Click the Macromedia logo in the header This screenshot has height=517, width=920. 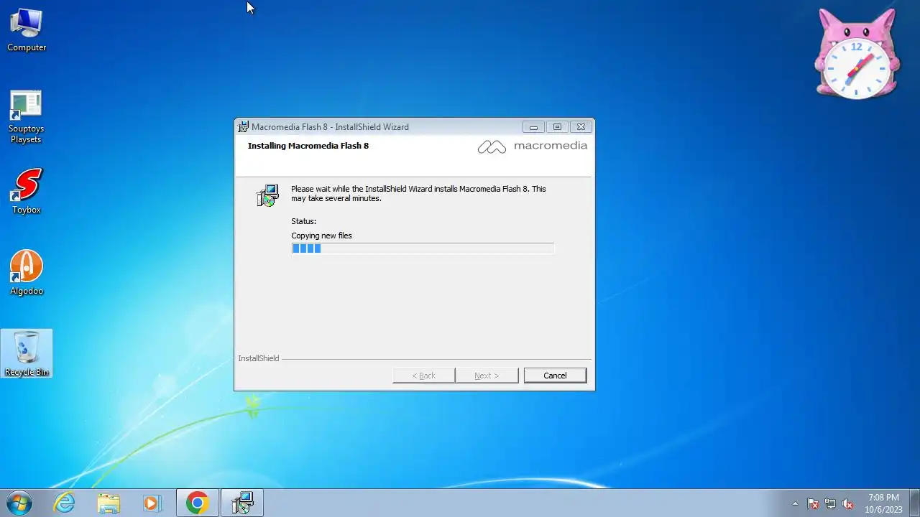click(x=533, y=146)
